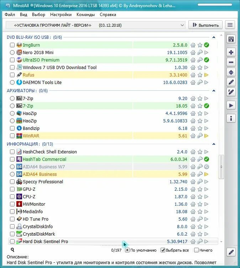Check the WinRAR checkbox
This screenshot has width=240, height=268.
12,136
